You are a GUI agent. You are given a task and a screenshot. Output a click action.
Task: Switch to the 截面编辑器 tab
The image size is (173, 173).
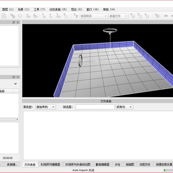[102, 164]
